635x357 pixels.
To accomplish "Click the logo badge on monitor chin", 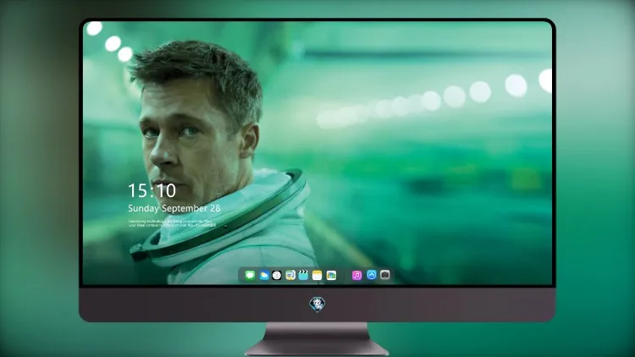I will coord(317,305).
